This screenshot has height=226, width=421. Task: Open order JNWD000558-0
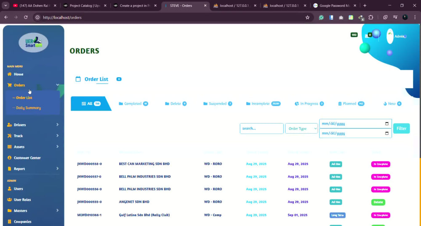(x=89, y=164)
